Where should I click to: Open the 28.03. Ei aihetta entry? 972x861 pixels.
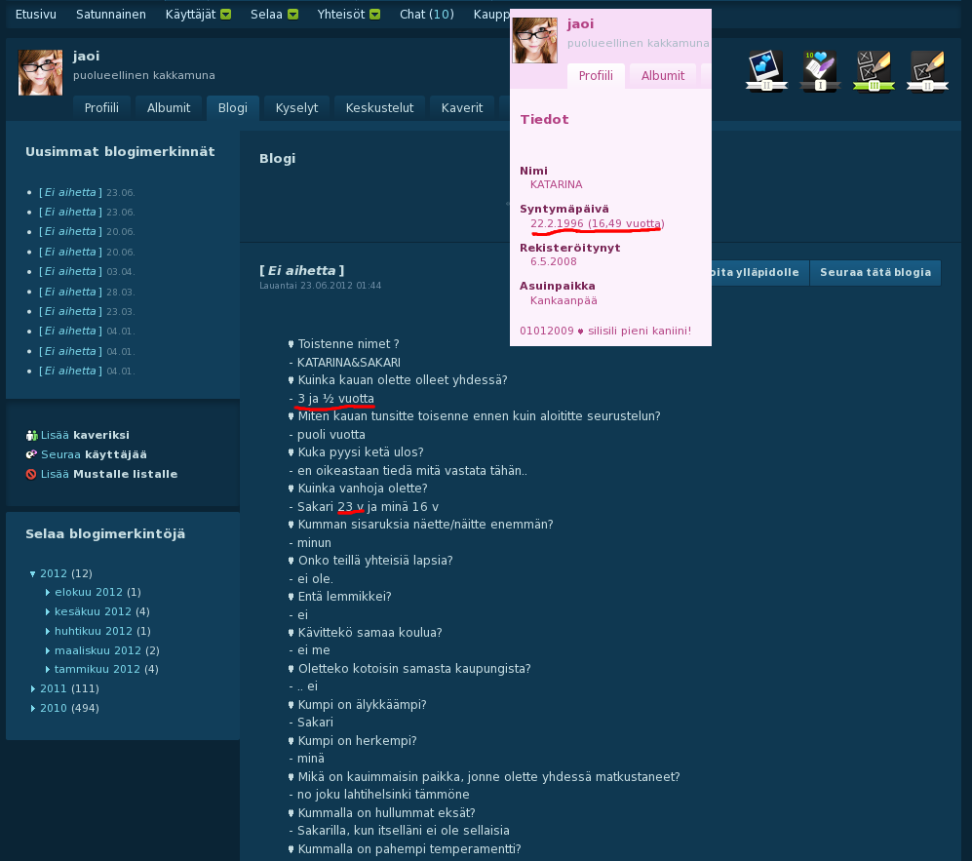(70, 292)
